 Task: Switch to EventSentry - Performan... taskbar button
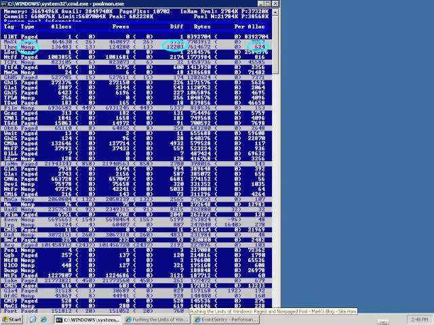(226, 320)
